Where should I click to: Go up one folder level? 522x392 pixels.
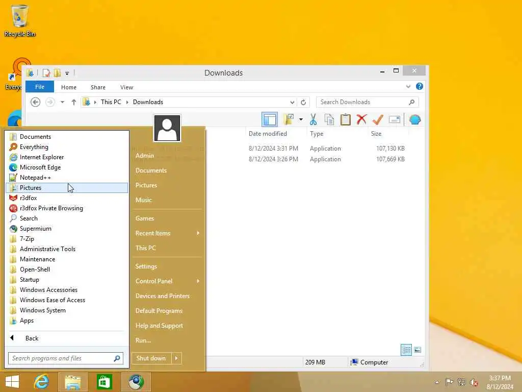[73, 102]
